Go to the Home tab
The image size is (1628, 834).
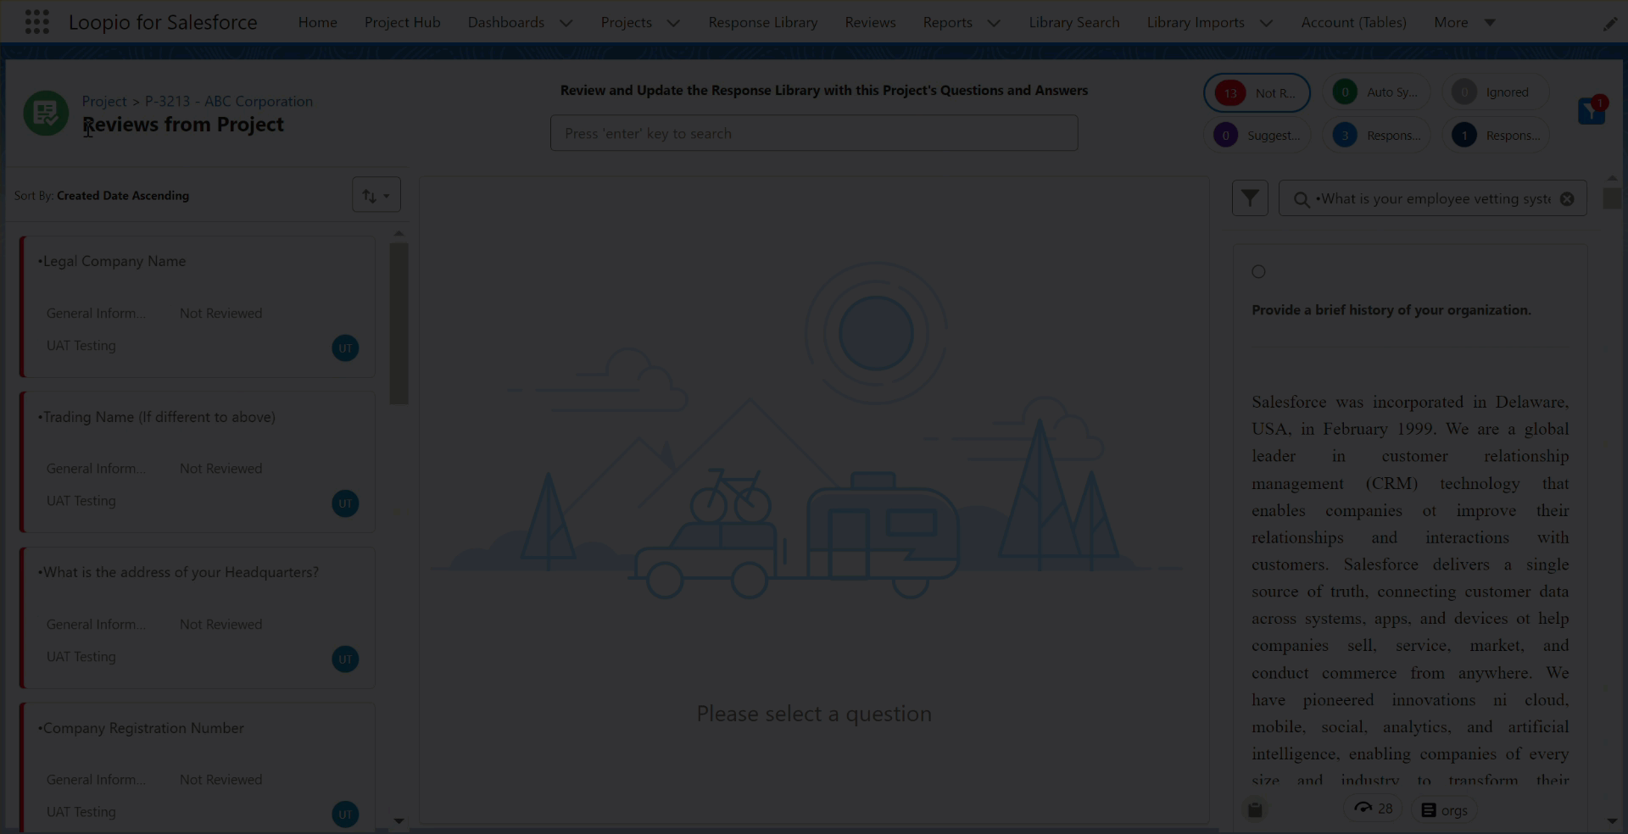tap(317, 22)
